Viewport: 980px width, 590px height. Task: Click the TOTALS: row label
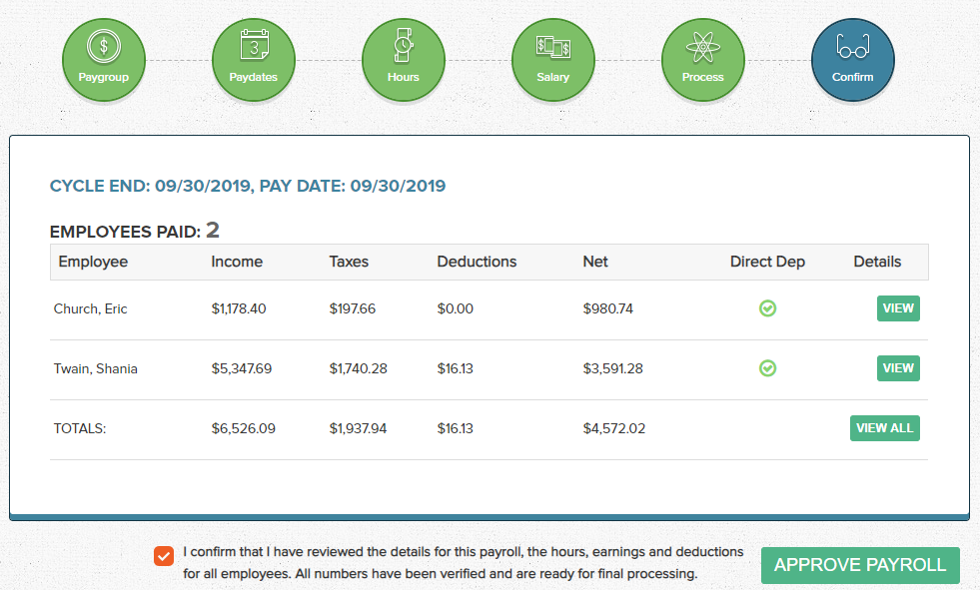[80, 428]
